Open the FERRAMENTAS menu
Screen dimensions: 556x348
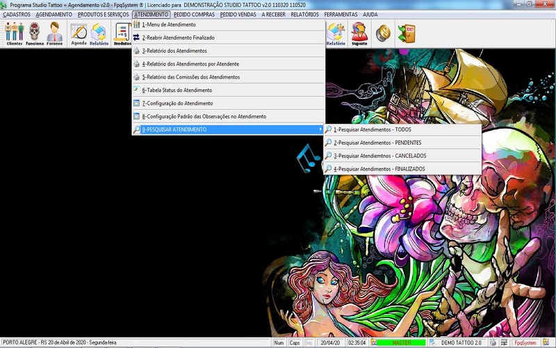point(341,15)
